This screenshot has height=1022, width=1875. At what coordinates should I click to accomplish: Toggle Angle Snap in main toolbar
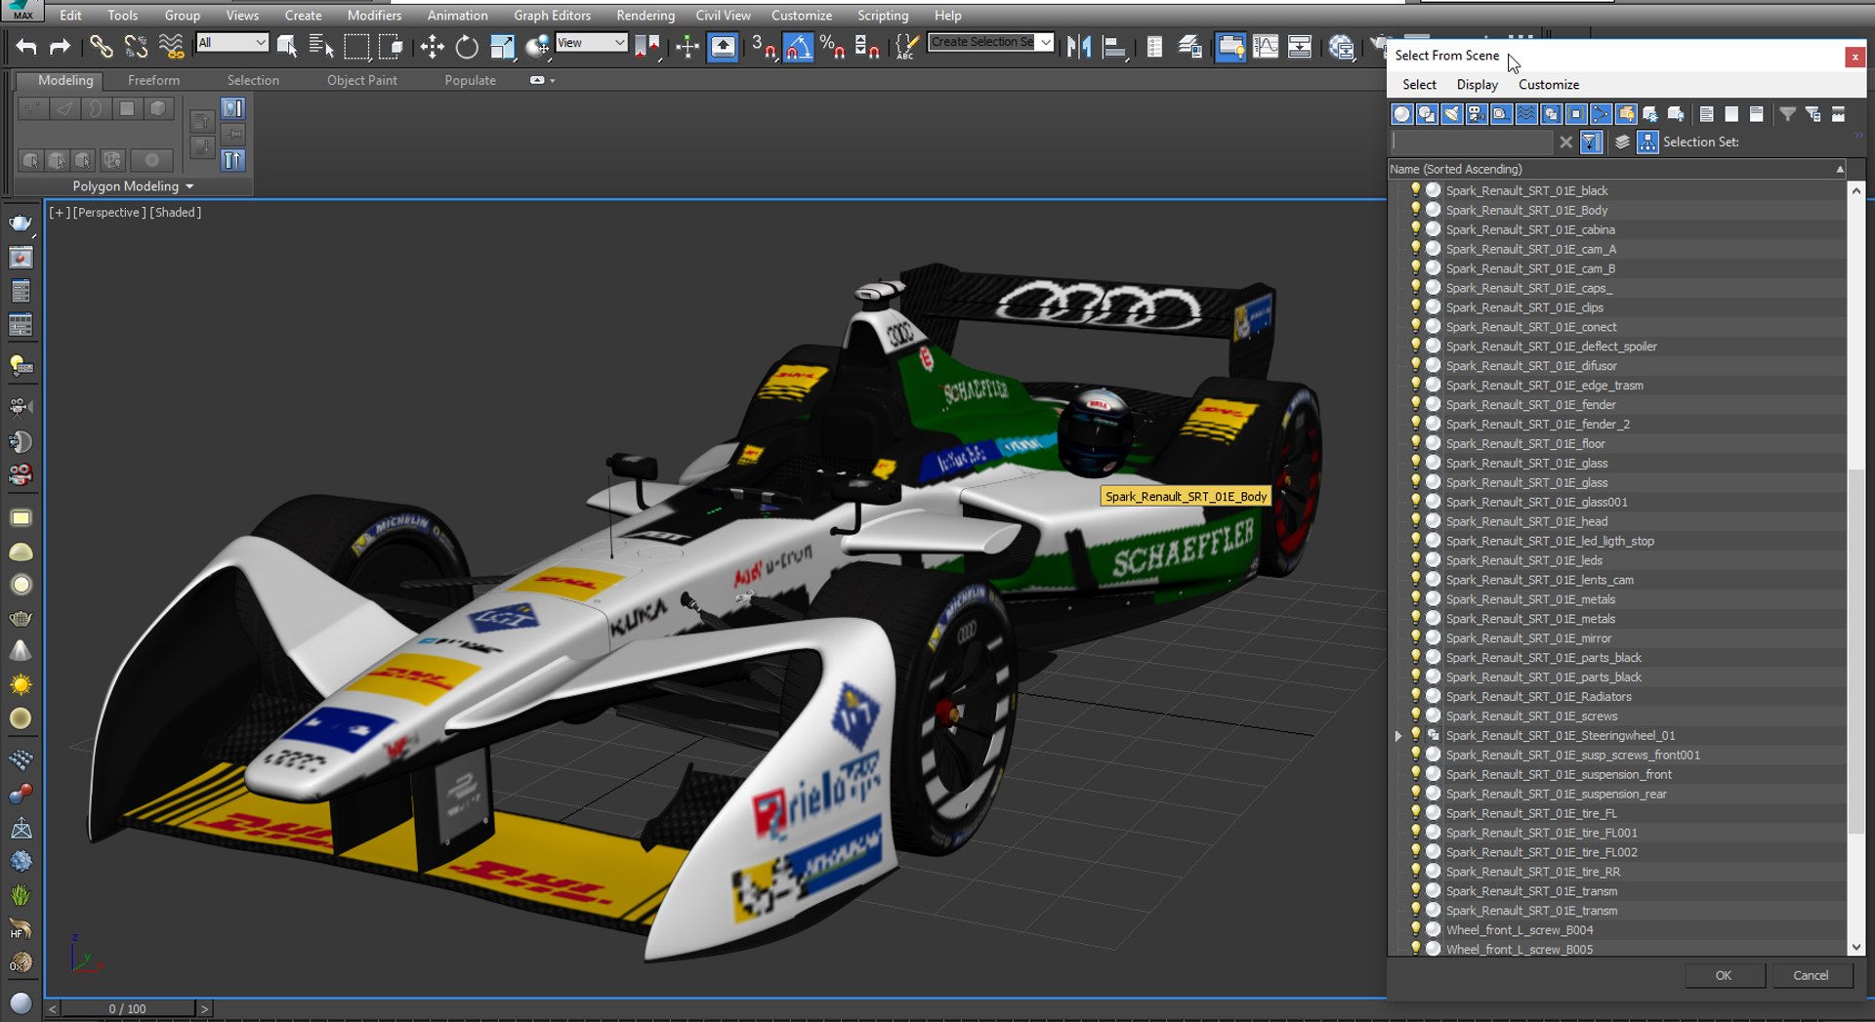pyautogui.click(x=798, y=46)
